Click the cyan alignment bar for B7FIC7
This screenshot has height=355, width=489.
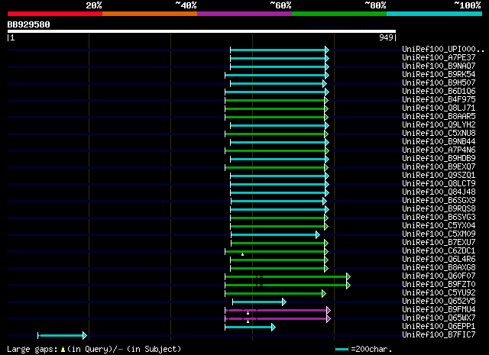[x=61, y=336]
